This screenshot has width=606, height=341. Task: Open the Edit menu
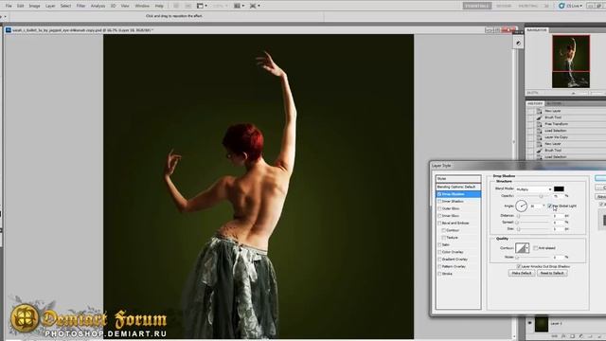(x=21, y=6)
